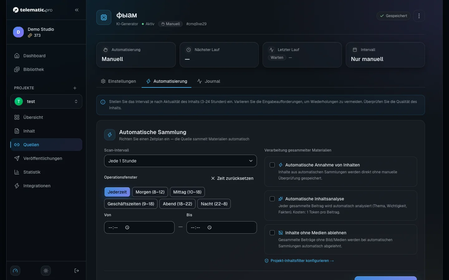Collapse the sidebar with the double-chevron icon
This screenshot has height=280, width=449.
(x=77, y=10)
